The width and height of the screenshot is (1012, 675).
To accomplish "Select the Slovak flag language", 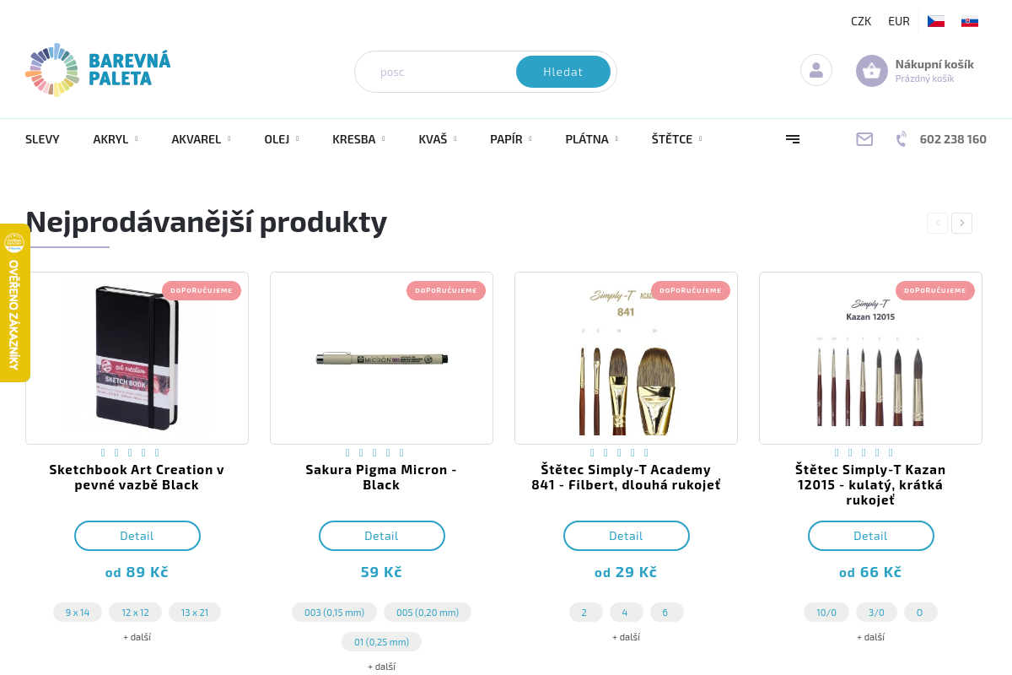I will point(970,21).
